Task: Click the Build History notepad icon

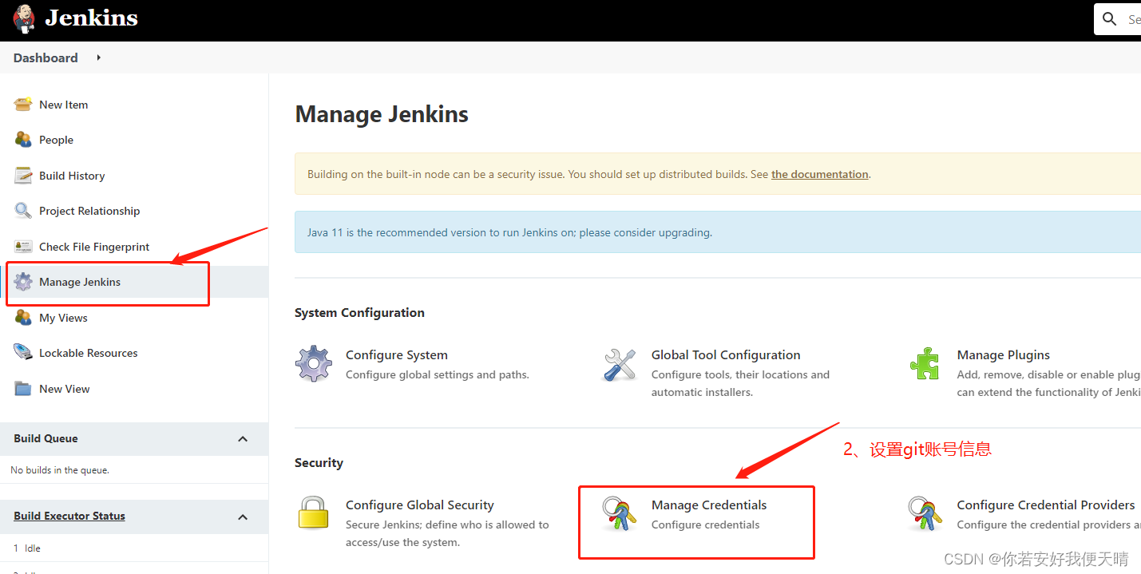Action: (x=23, y=176)
